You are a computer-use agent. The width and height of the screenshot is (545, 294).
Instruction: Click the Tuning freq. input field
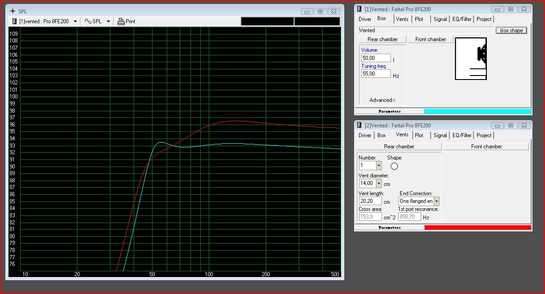pos(376,74)
